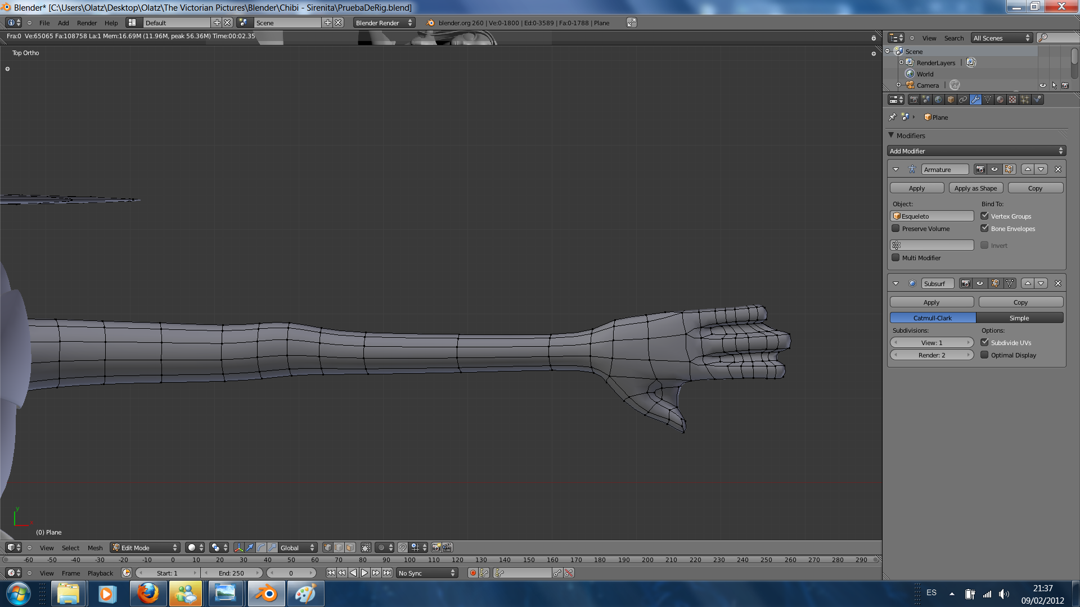Enable the record keyframe button
This screenshot has height=607, width=1080.
tap(472, 573)
